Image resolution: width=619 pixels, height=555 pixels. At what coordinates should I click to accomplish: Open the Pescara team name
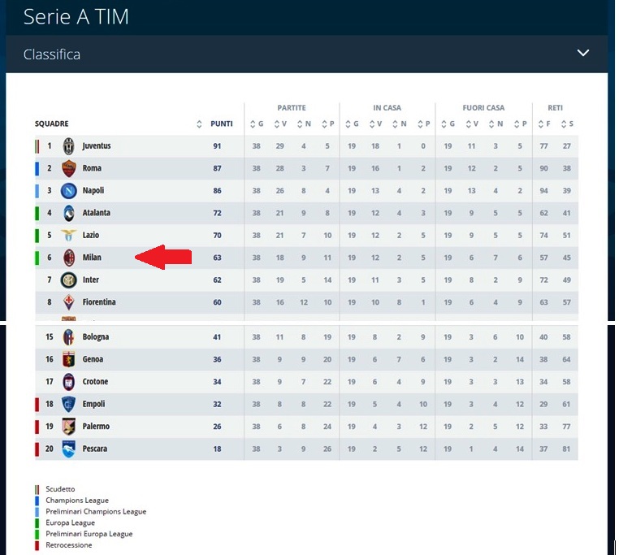[95, 449]
